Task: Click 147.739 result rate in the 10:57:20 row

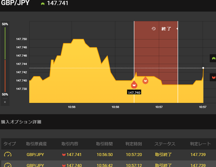Action: pyautogui.click(x=198, y=154)
